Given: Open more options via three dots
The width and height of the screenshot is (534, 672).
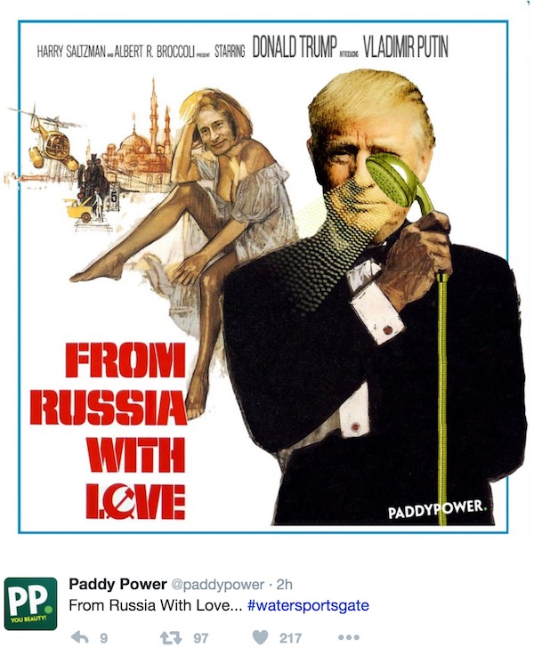Looking at the screenshot, I should pos(348,637).
